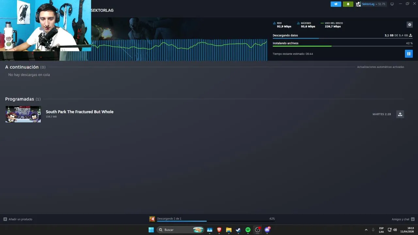Image resolution: width=418 pixels, height=235 pixels.
Task: Download South Park update now
Action: pos(400,114)
